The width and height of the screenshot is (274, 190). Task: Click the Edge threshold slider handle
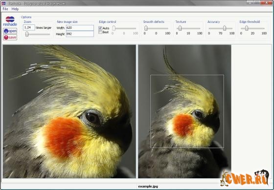tap(247, 28)
